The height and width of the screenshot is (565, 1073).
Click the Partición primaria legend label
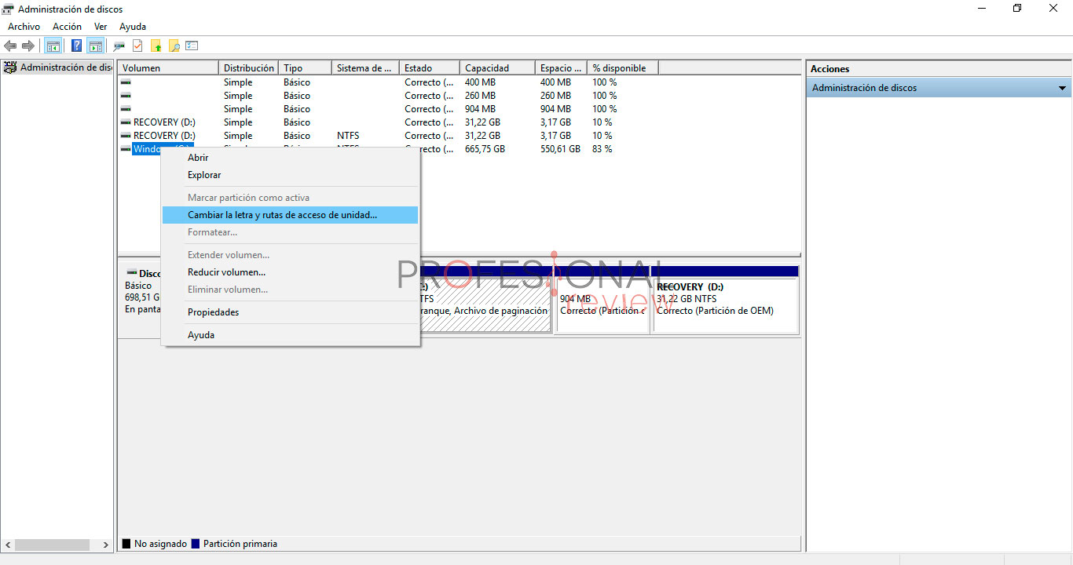click(x=240, y=544)
